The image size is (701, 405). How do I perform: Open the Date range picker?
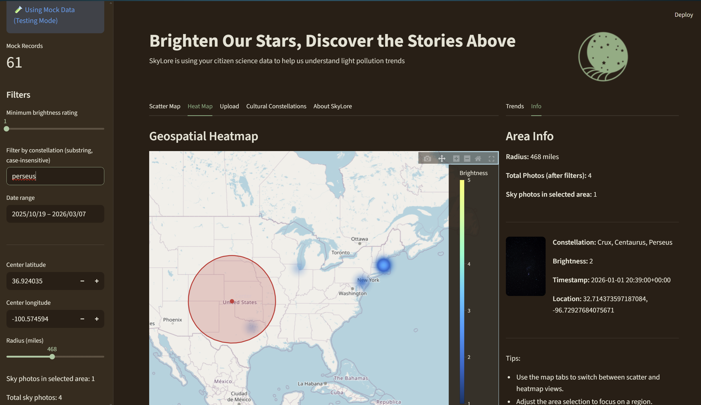(55, 214)
